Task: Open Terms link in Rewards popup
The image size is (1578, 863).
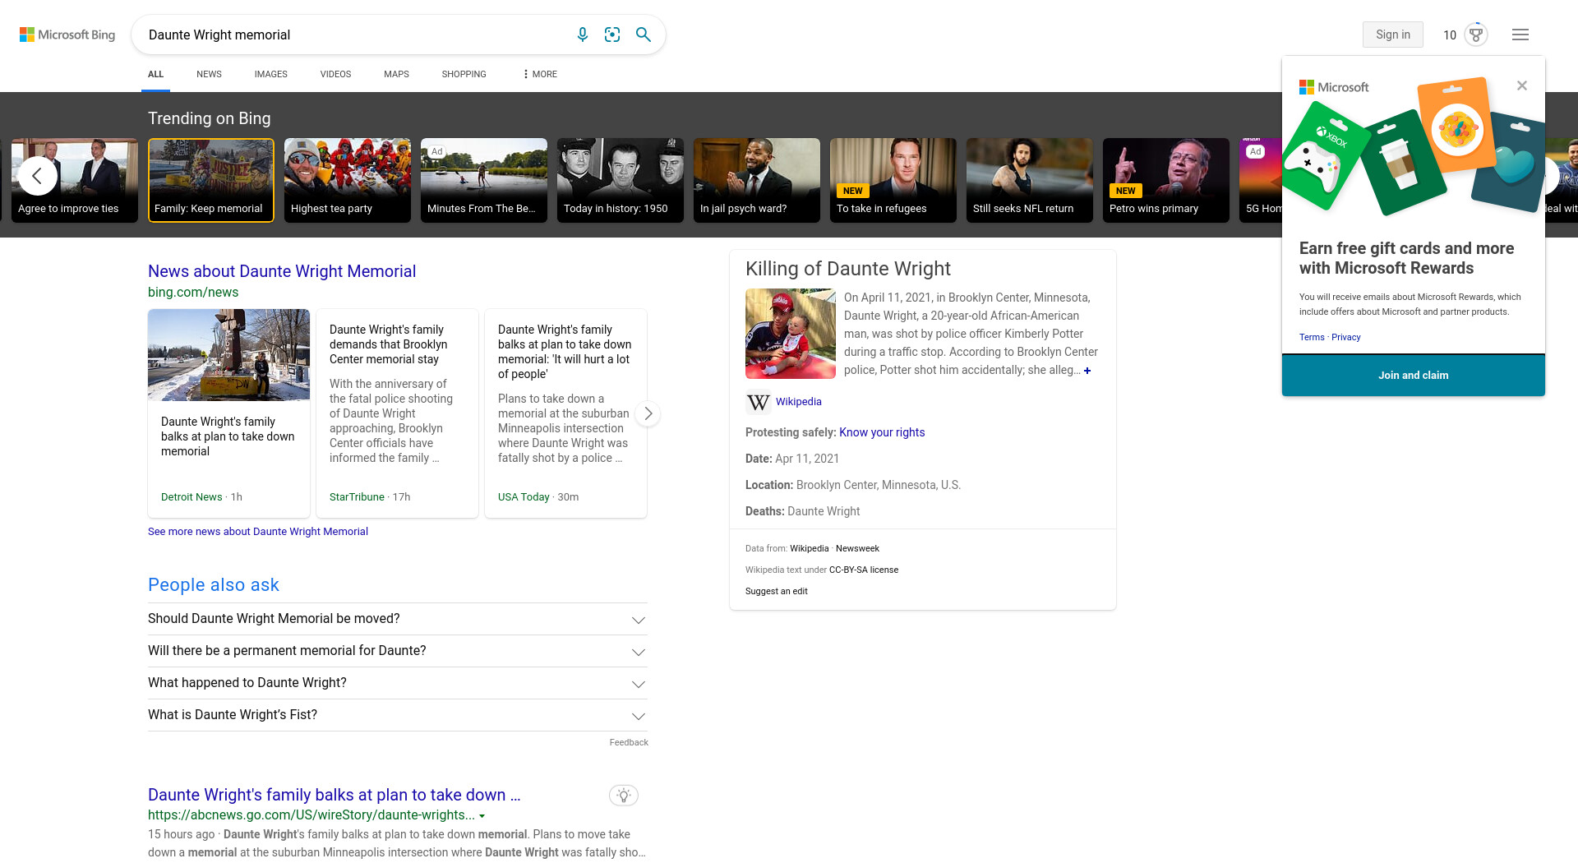Action: coord(1312,337)
